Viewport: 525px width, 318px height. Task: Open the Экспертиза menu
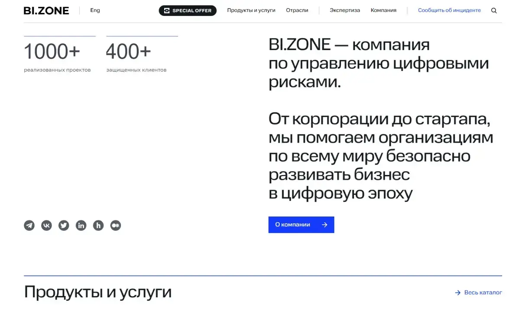click(x=345, y=10)
